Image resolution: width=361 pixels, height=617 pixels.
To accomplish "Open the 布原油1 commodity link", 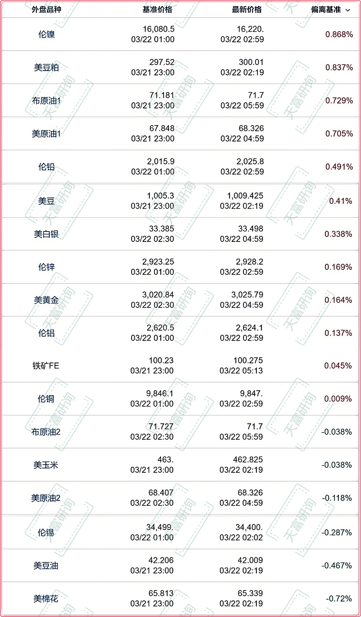I will point(47,101).
